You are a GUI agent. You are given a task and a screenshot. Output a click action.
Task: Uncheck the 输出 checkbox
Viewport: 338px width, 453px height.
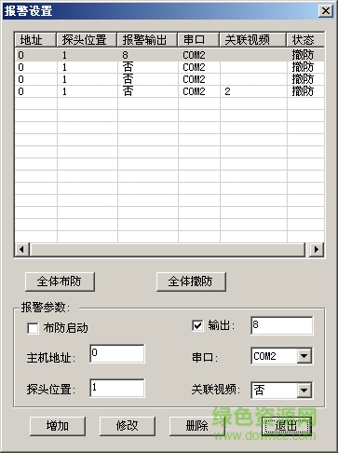click(197, 325)
